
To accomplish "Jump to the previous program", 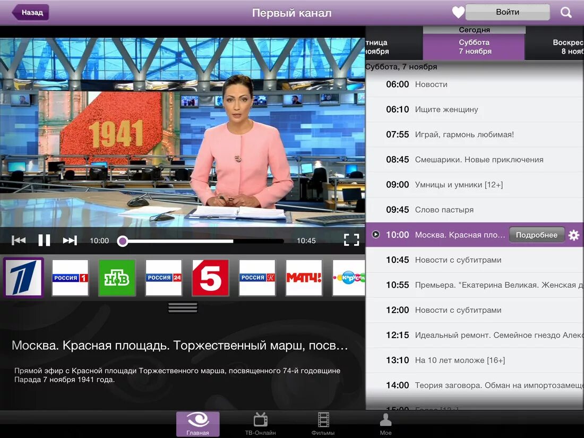I will 18,241.
